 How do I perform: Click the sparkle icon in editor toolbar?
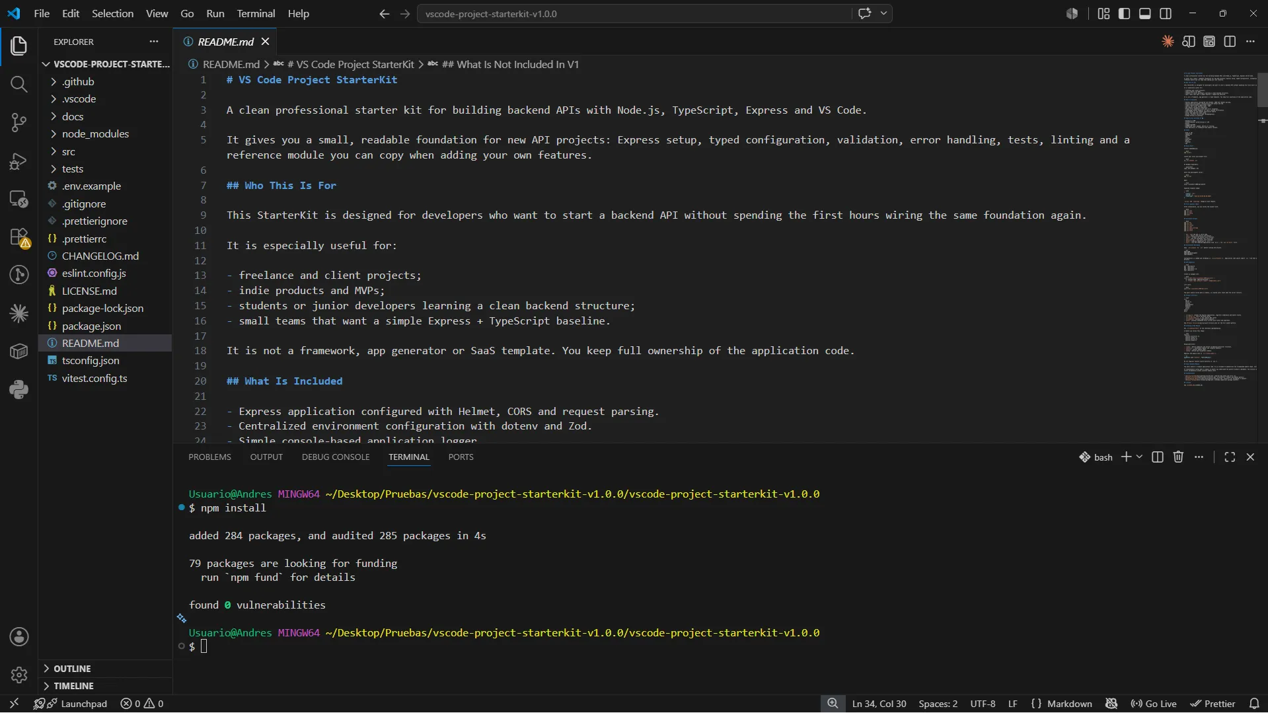(x=1168, y=42)
